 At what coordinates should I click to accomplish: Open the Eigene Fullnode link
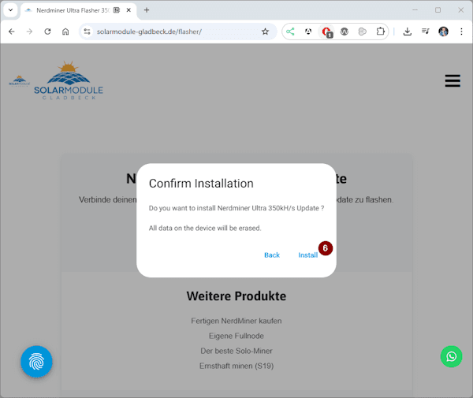[x=236, y=336]
